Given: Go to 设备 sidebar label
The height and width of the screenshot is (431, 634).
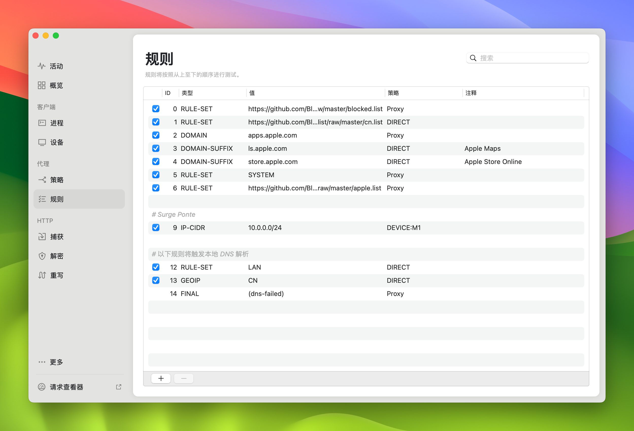Looking at the screenshot, I should pyautogui.click(x=57, y=142).
